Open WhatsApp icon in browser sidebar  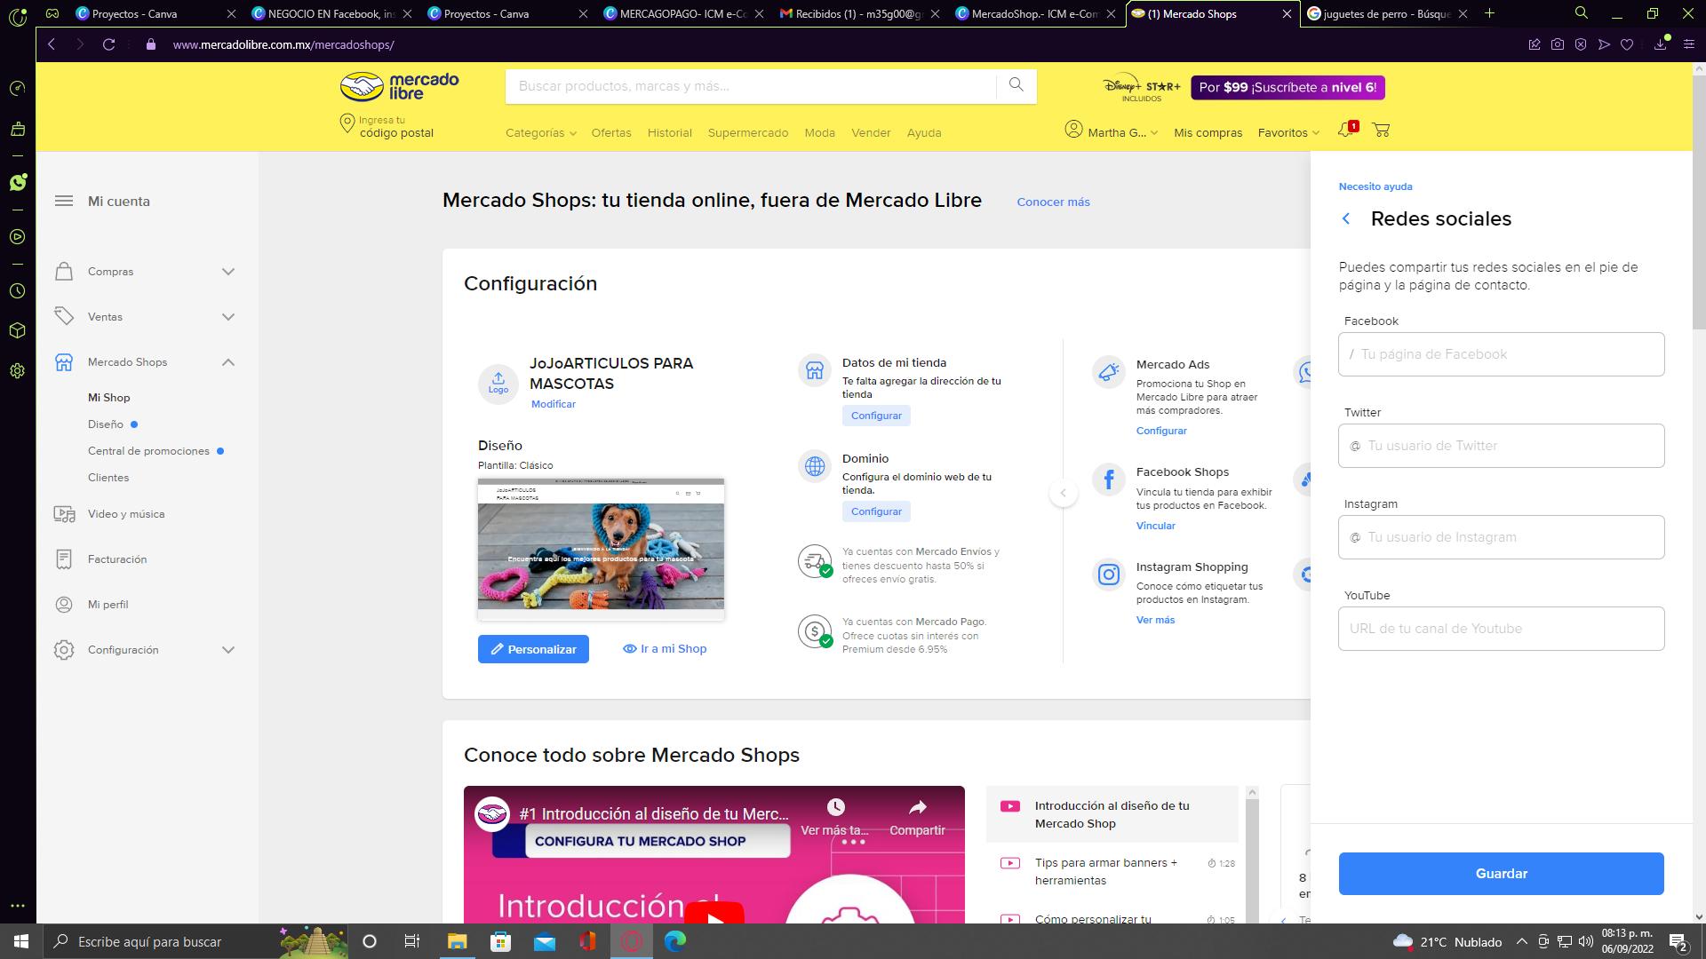[17, 182]
